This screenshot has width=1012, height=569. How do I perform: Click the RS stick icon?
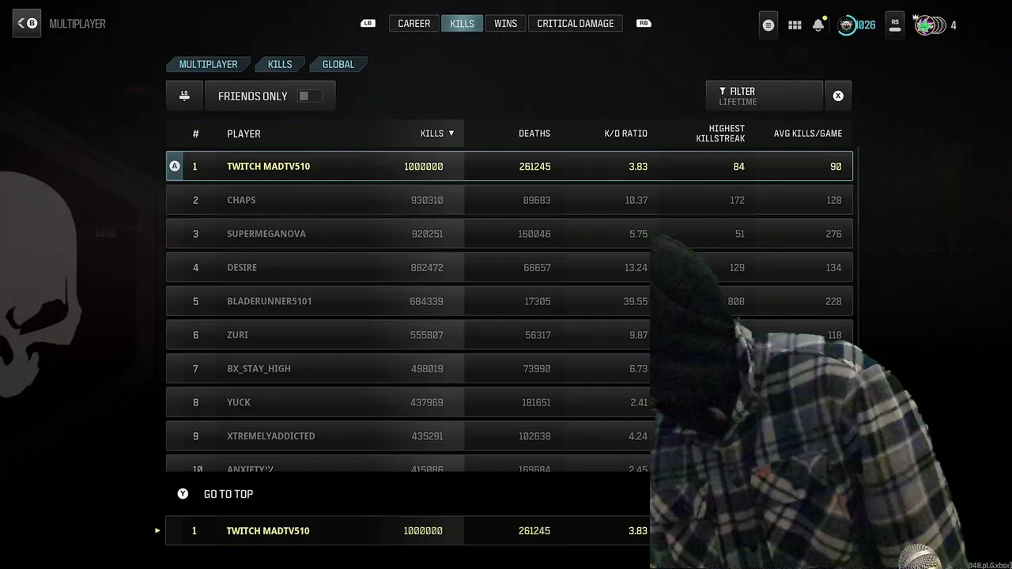[x=895, y=25]
